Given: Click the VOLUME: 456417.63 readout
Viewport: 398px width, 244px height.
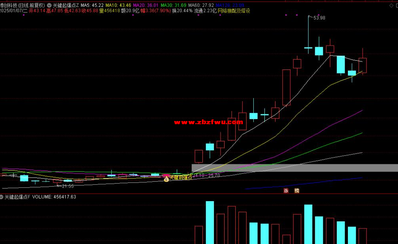Looking at the screenshot, I should click(x=54, y=197).
